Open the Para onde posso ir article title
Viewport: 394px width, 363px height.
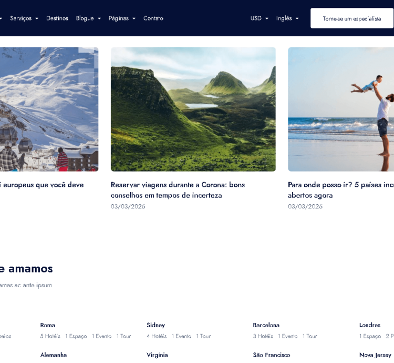pyautogui.click(x=340, y=190)
